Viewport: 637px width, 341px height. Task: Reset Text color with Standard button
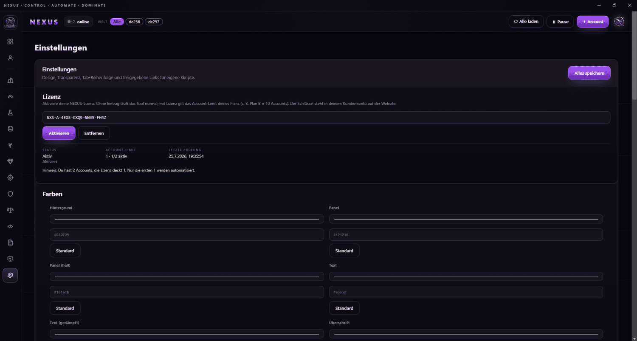[x=344, y=308]
